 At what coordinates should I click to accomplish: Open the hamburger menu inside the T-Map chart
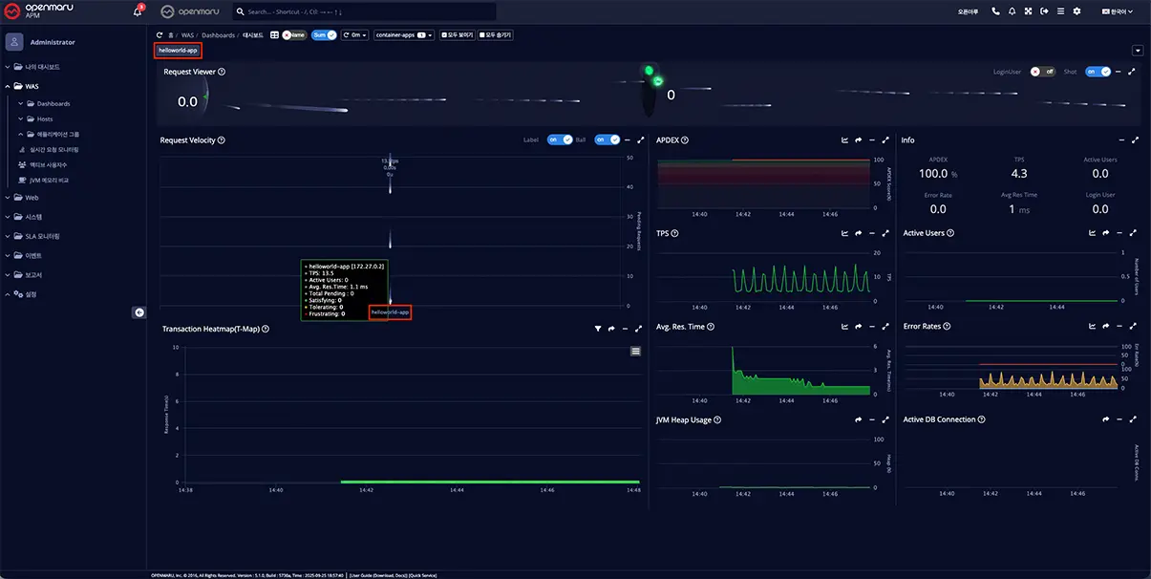[x=634, y=351]
